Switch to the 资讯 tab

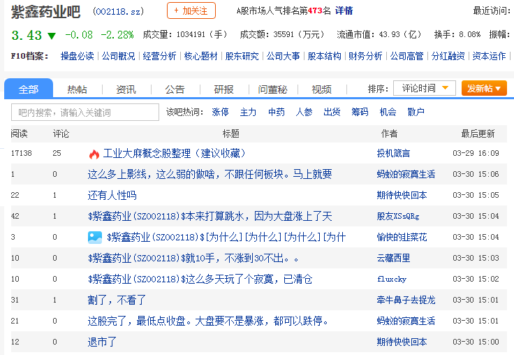pos(126,89)
